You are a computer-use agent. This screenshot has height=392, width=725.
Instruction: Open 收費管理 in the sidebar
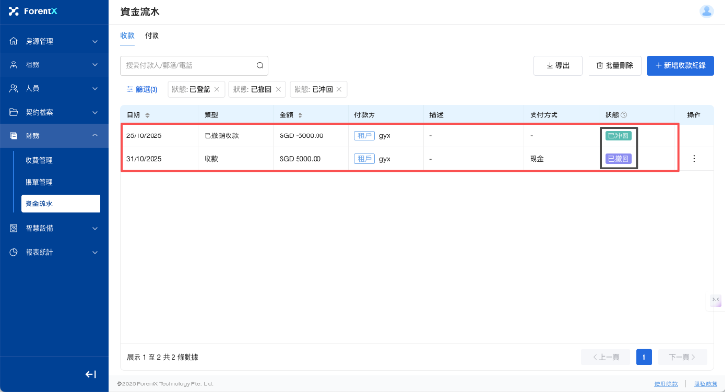tap(39, 158)
